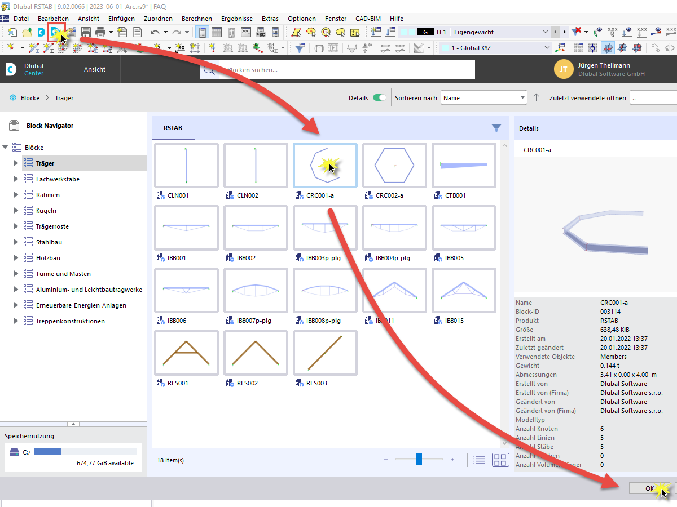
Task: Toggle the navigator panel toolbar button
Action: tap(202, 32)
